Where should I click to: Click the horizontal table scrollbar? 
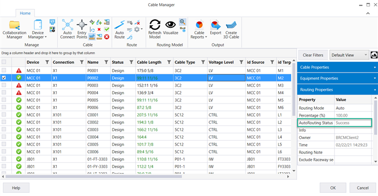click(x=94, y=177)
